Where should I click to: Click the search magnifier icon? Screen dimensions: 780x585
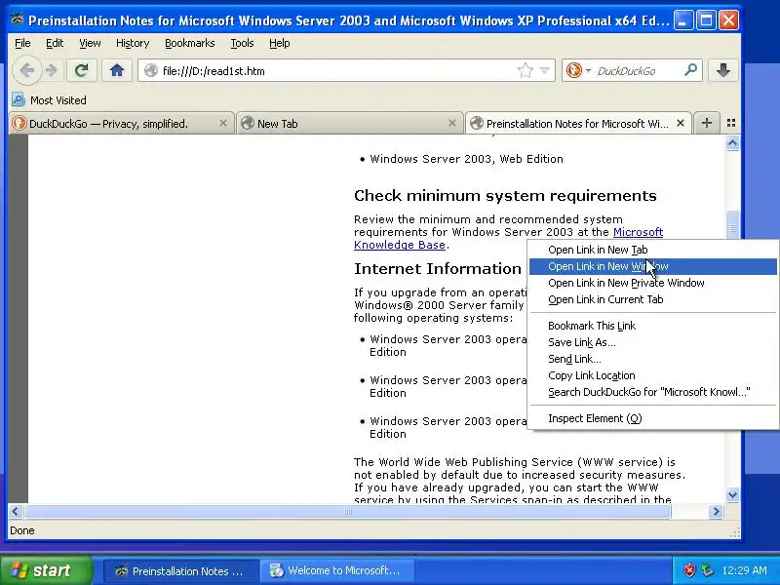point(690,70)
